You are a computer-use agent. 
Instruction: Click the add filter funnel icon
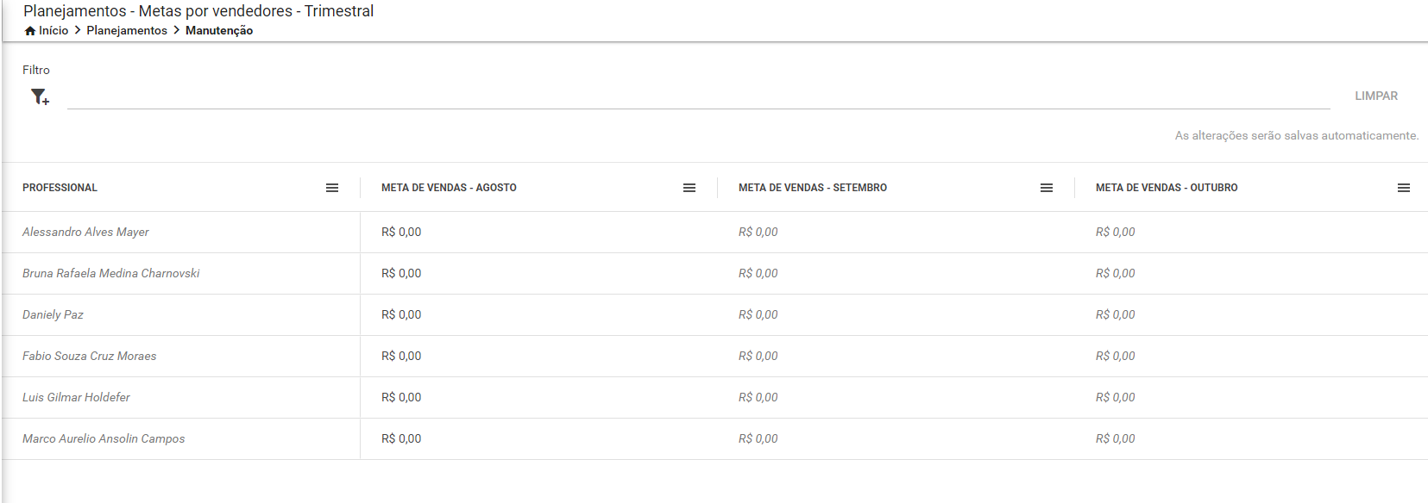[x=40, y=96]
